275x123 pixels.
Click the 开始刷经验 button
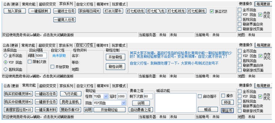(x=109, y=110)
